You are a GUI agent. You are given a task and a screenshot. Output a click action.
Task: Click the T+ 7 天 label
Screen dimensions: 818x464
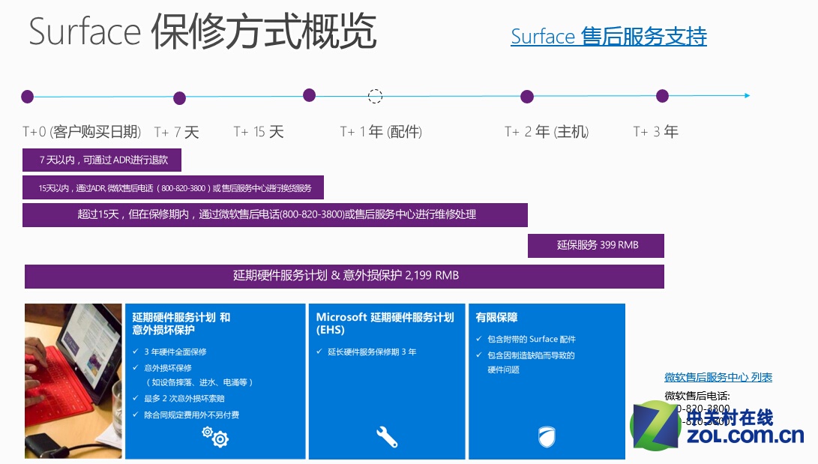coord(176,133)
